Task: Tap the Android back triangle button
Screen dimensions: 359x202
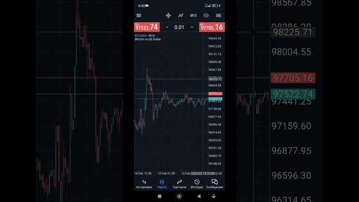Action: pyautogui.click(x=199, y=196)
